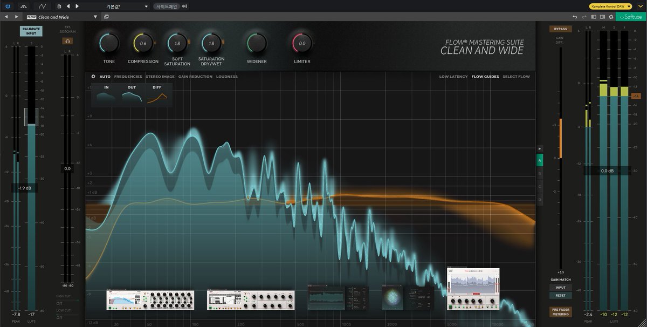Click the Softube logo button
Screen dimensions: 647x327
[x=630, y=17]
